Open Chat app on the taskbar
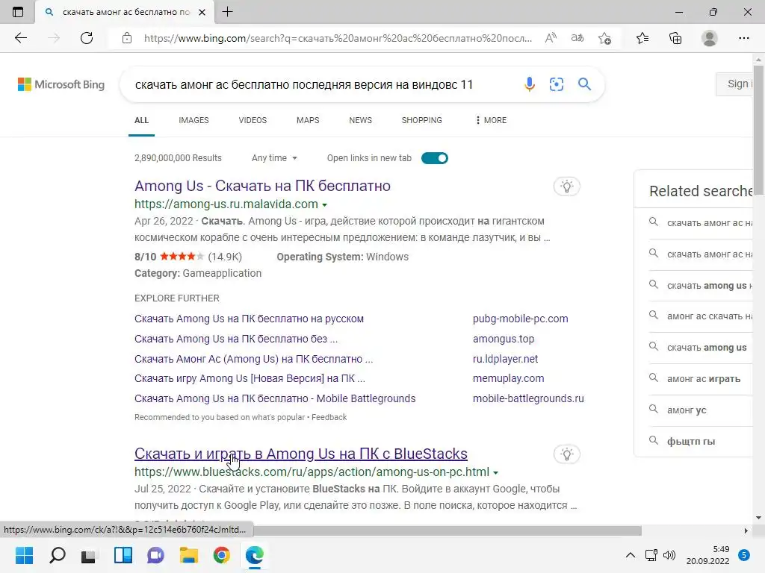765x573 pixels. click(x=155, y=555)
